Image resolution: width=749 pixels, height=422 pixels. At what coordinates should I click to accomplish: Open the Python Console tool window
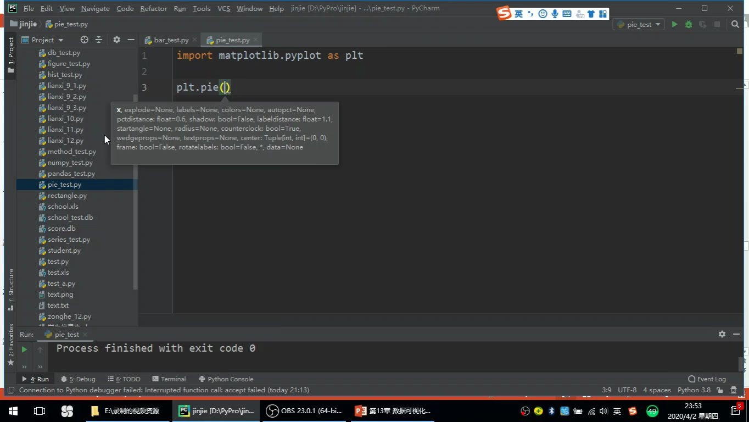click(x=226, y=379)
